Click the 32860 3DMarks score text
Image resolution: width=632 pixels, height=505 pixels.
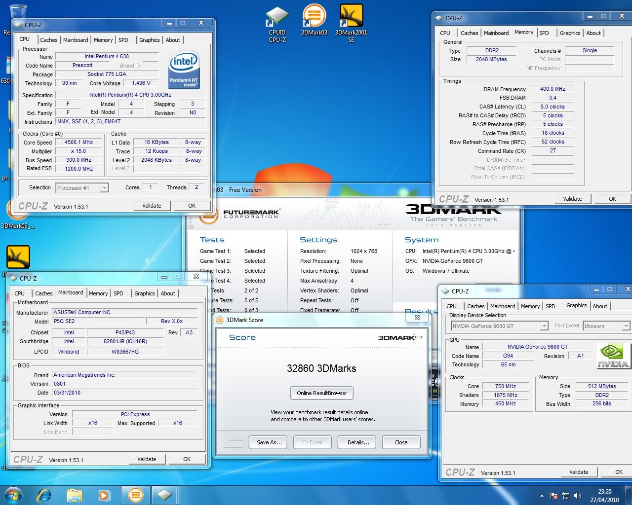pos(321,368)
